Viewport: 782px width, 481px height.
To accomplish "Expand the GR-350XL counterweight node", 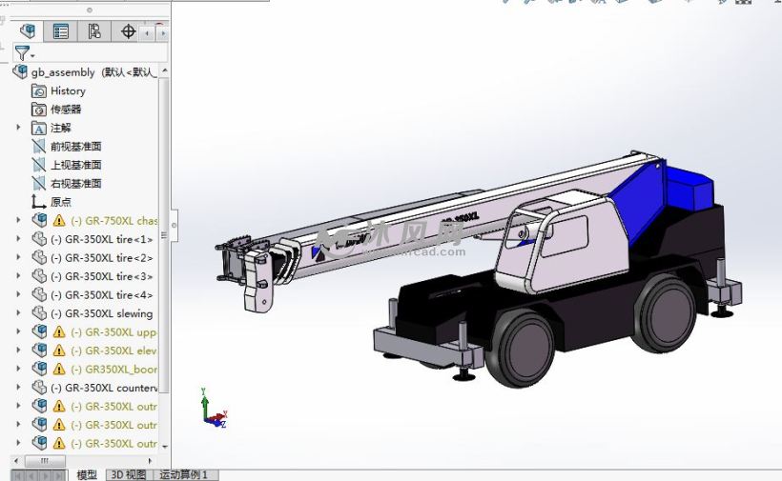I will click(18, 388).
